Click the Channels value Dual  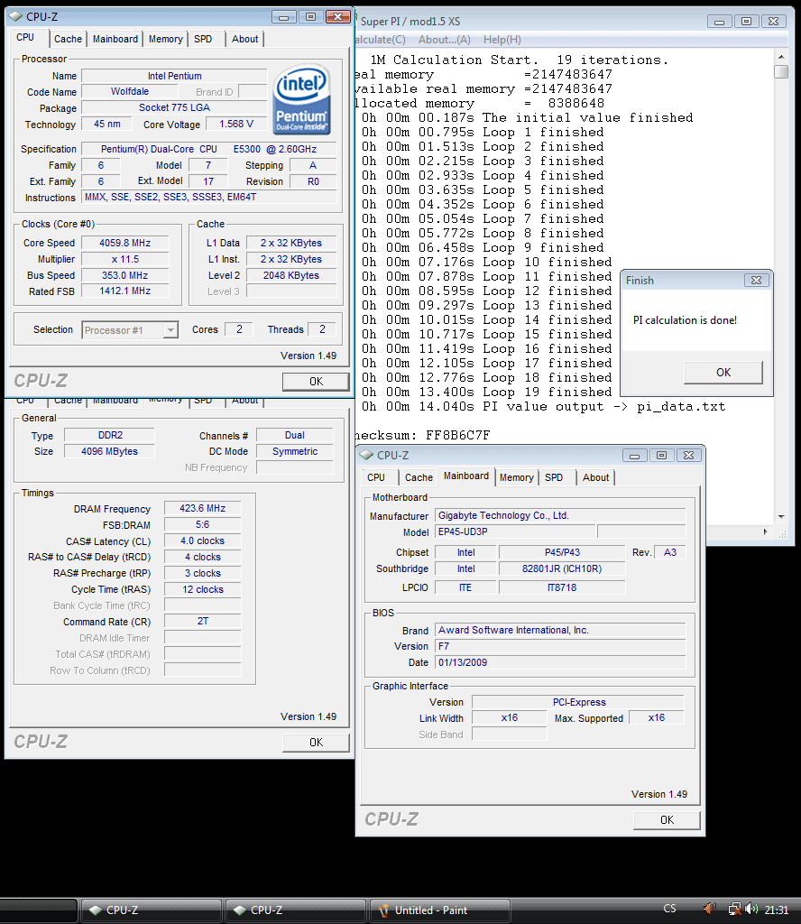(294, 435)
